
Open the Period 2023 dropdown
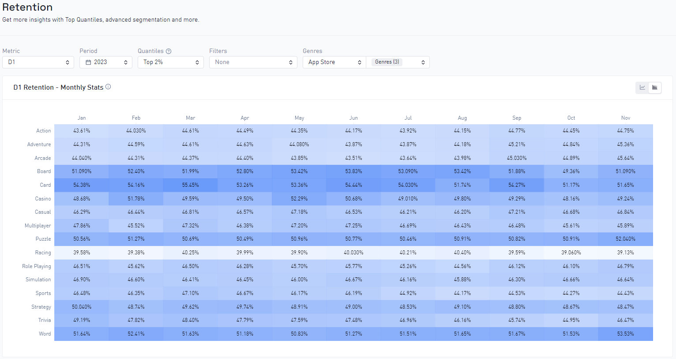tap(106, 62)
